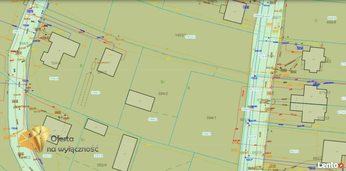Viewport: 346px width, 171px height.
Task: Select the L-shaped building on parcel 594/4
Action: 60,50
